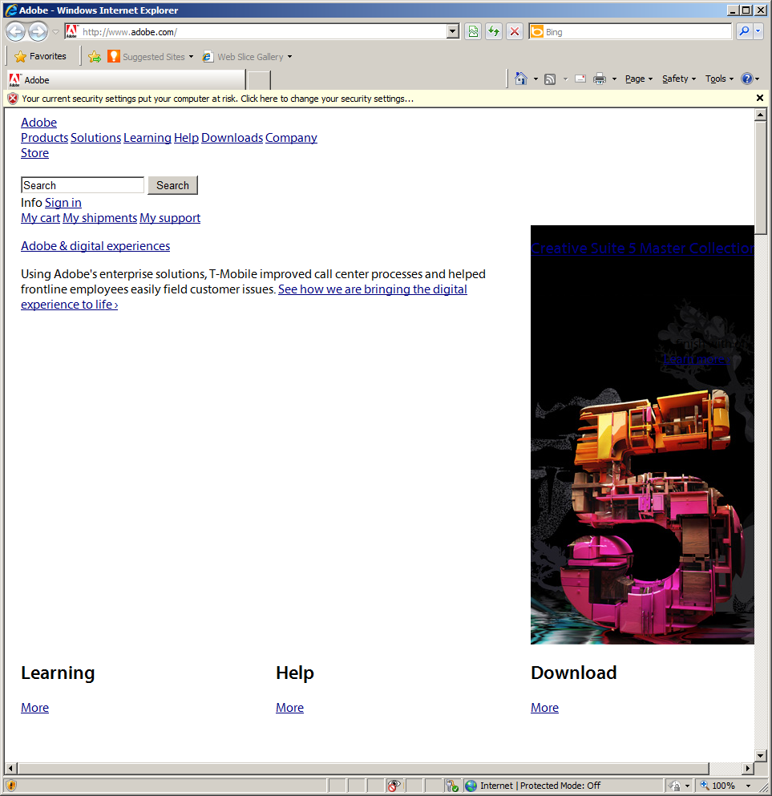Open the My support link
The height and width of the screenshot is (796, 772).
point(170,218)
